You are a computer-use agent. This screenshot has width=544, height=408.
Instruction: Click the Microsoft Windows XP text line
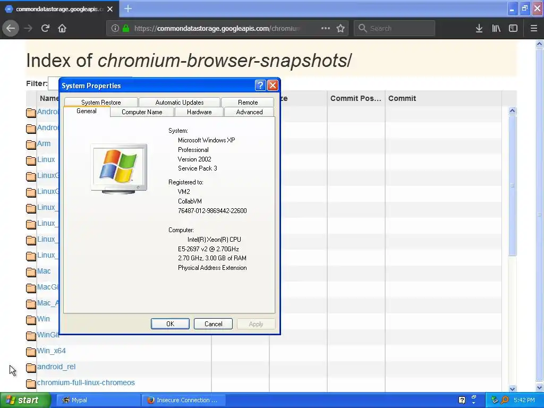[x=207, y=140]
